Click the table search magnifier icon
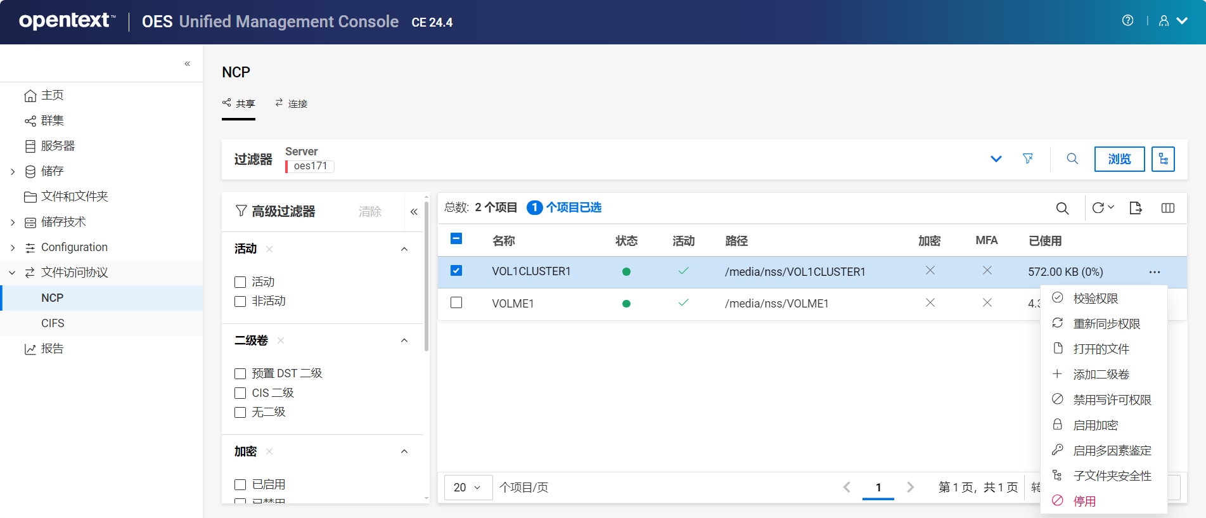This screenshot has height=518, width=1206. click(x=1062, y=208)
